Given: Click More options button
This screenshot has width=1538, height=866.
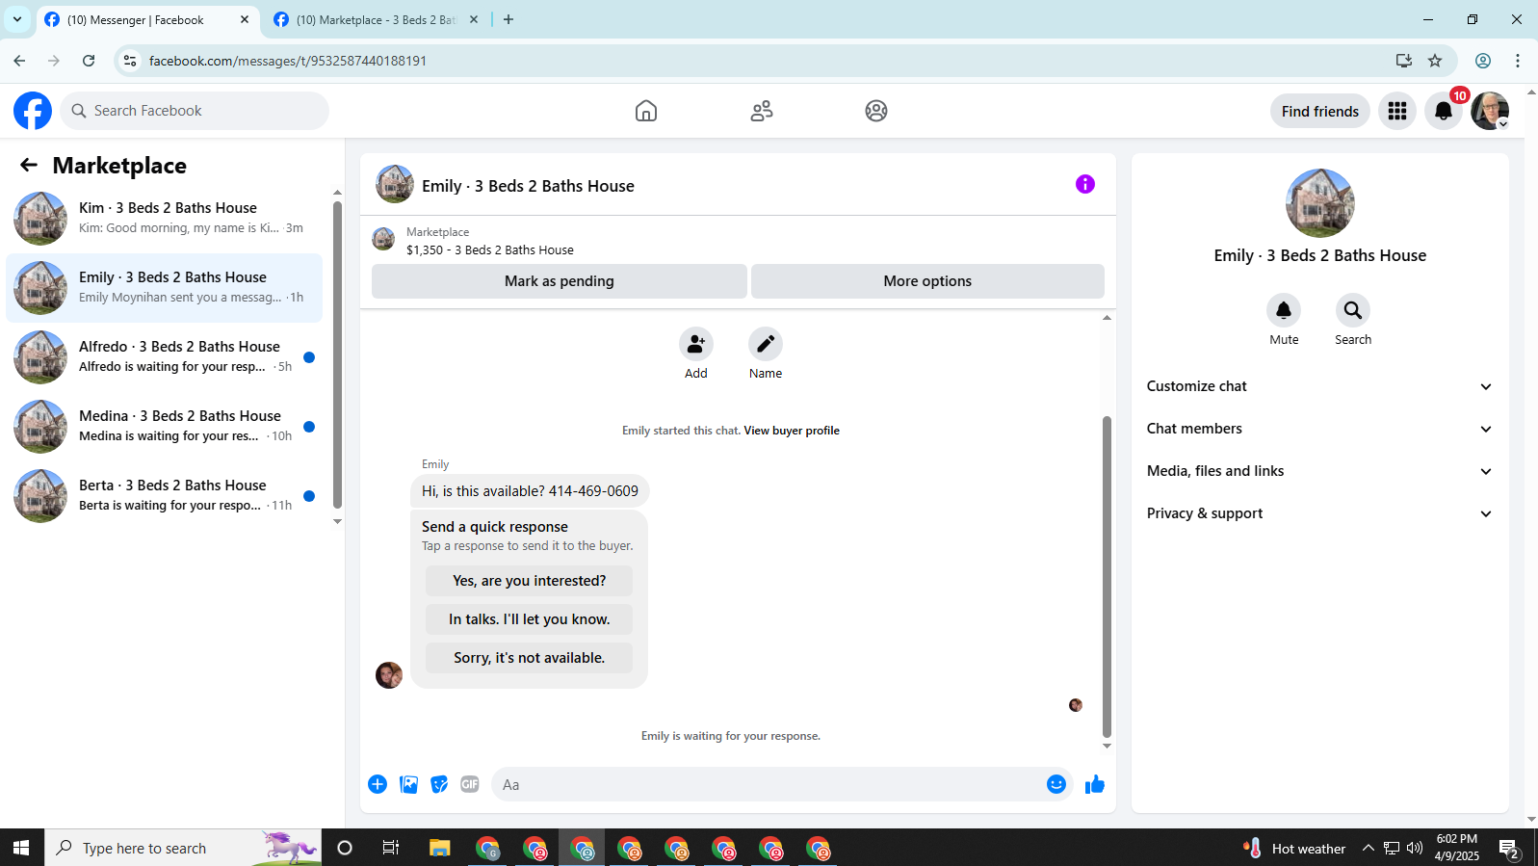Looking at the screenshot, I should coord(927,281).
